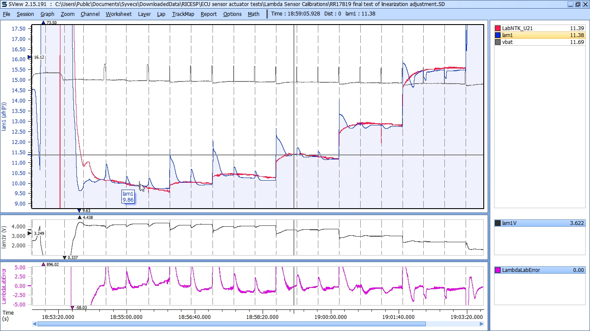Click the LabNTK_U21 value 11.39

(x=577, y=28)
